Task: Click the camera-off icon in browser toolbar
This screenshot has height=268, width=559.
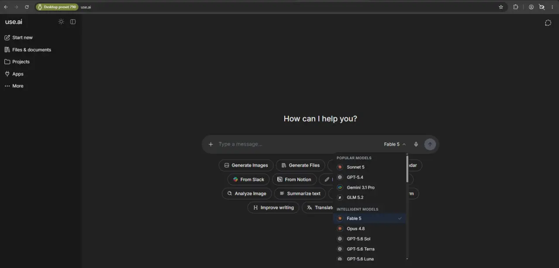Action: tap(542, 7)
